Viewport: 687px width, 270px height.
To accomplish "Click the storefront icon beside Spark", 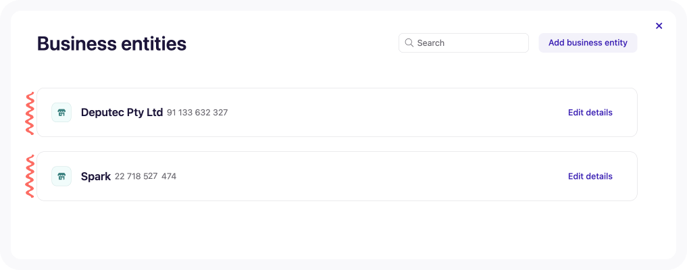I will coord(61,176).
